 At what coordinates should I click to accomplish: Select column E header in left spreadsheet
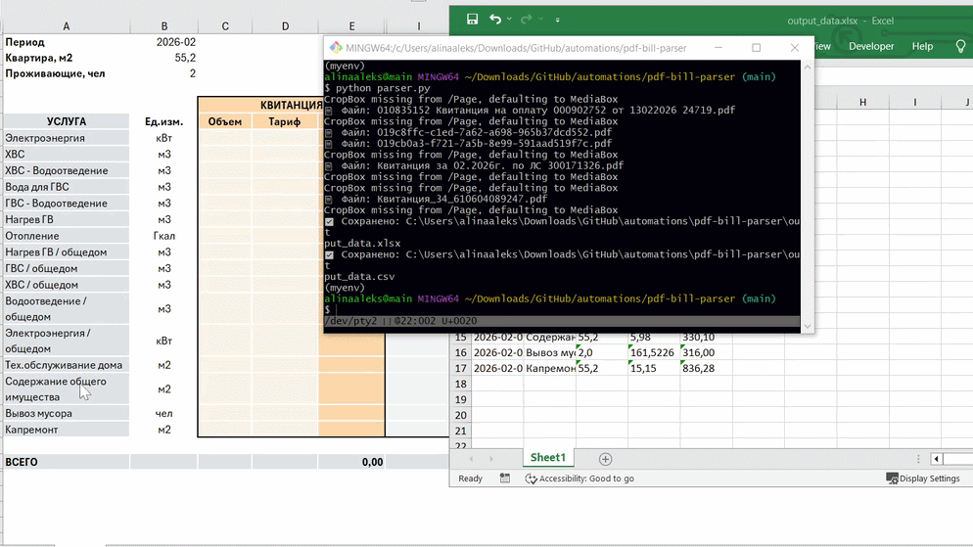coord(351,26)
